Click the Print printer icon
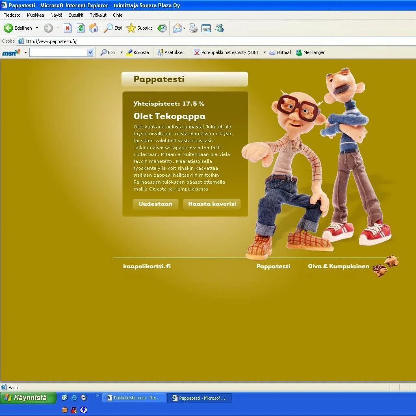The image size is (416, 416). pos(193,28)
